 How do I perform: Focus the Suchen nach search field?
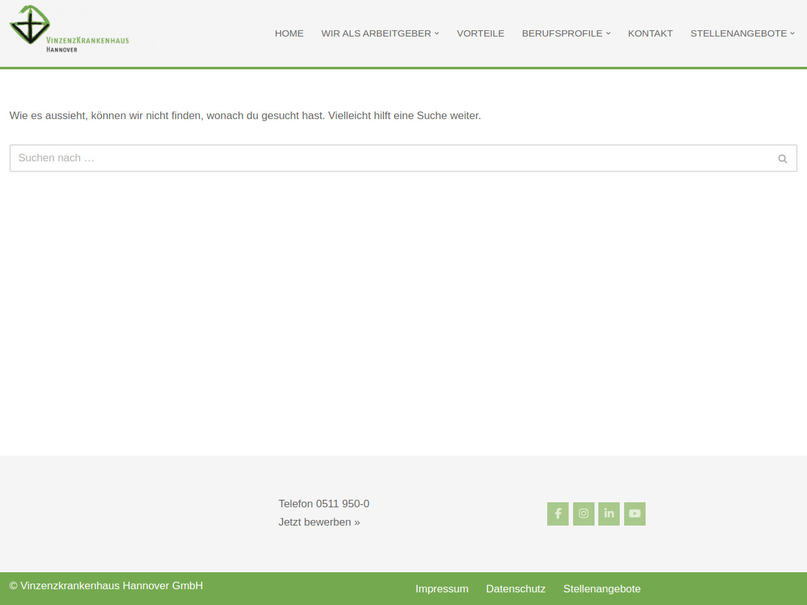pyautogui.click(x=391, y=158)
